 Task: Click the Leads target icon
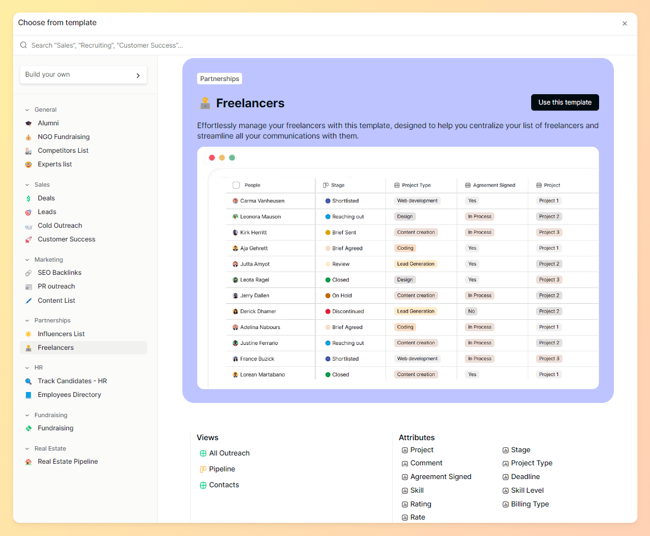click(x=28, y=212)
